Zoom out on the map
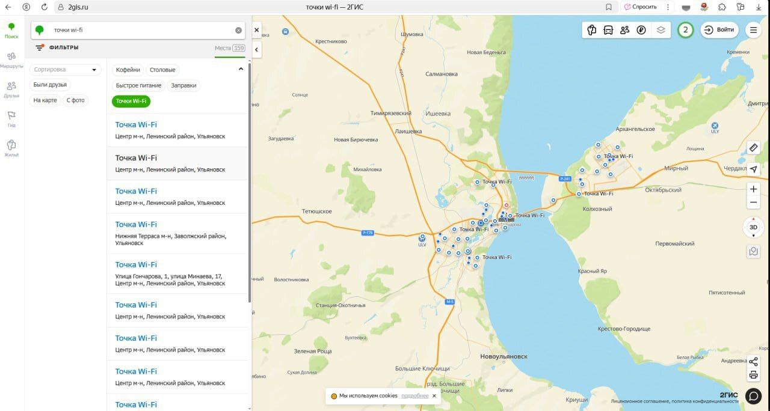 (x=754, y=203)
